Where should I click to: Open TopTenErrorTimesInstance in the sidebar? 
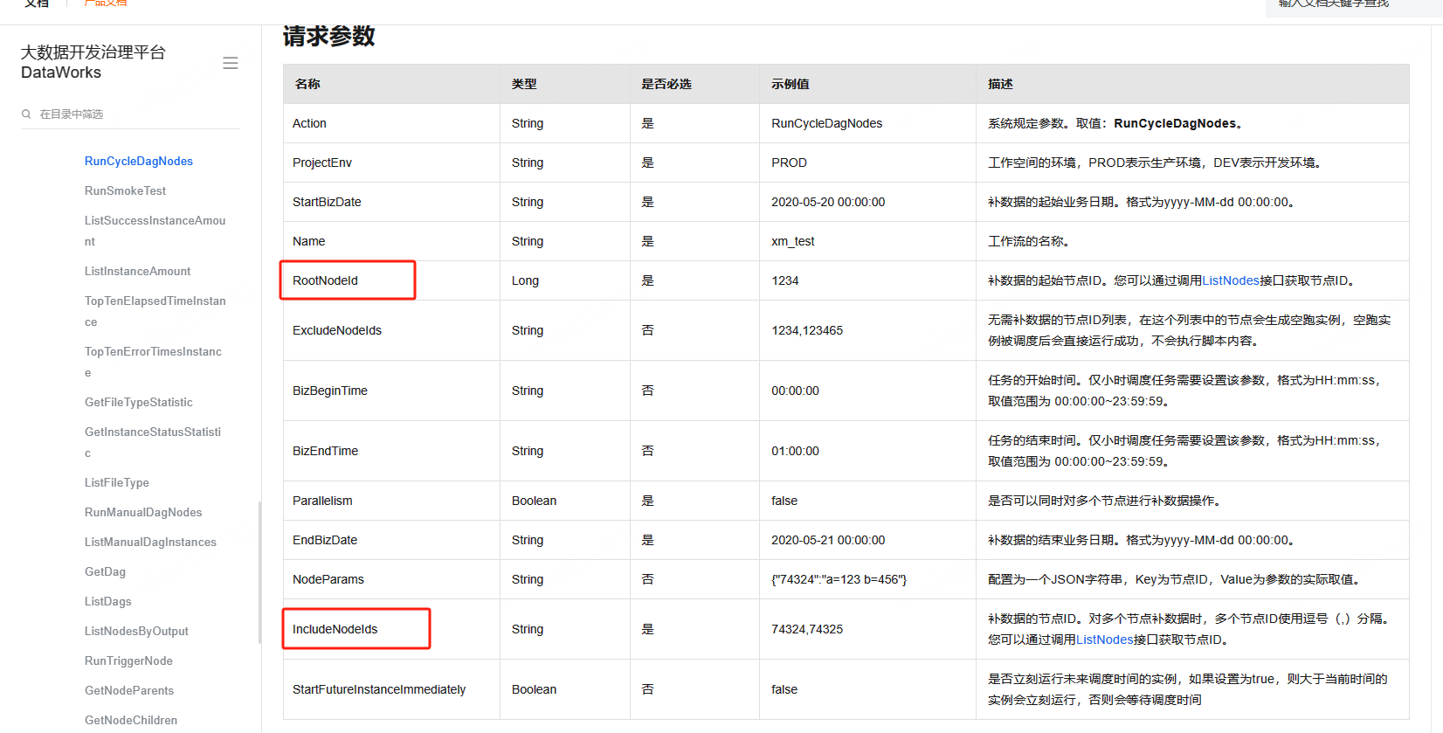point(154,362)
